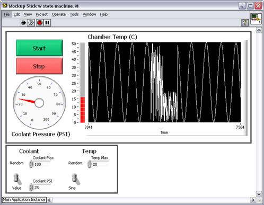Click the Coolant PSI stepper arrows

click(x=31, y=188)
